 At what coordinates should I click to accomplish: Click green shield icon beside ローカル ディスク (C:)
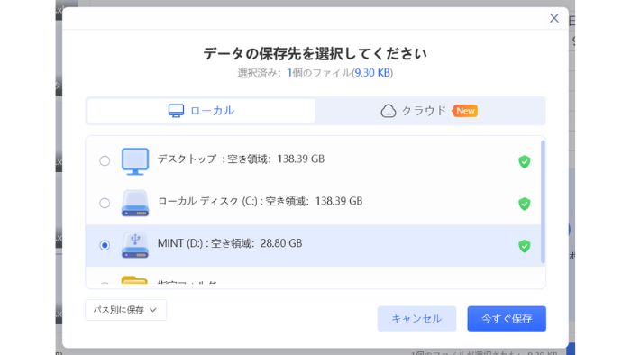(x=524, y=204)
